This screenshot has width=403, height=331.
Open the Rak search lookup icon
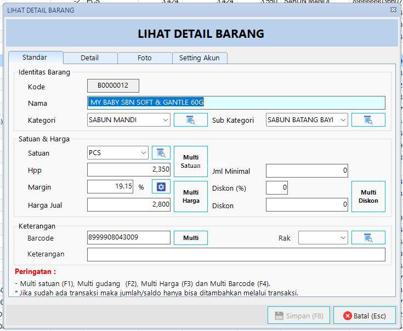368,238
